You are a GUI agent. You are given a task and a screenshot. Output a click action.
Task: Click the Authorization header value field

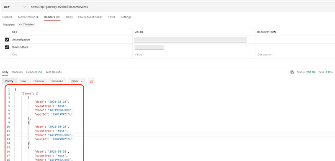[x=191, y=40]
